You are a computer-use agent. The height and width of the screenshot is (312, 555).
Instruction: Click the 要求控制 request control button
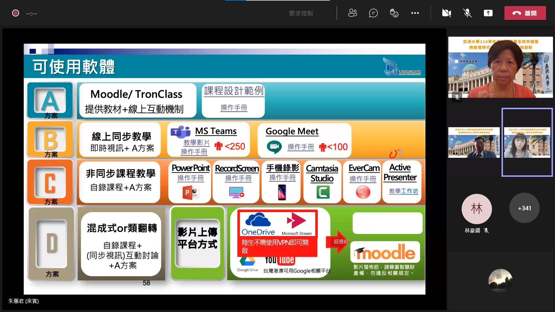(301, 13)
